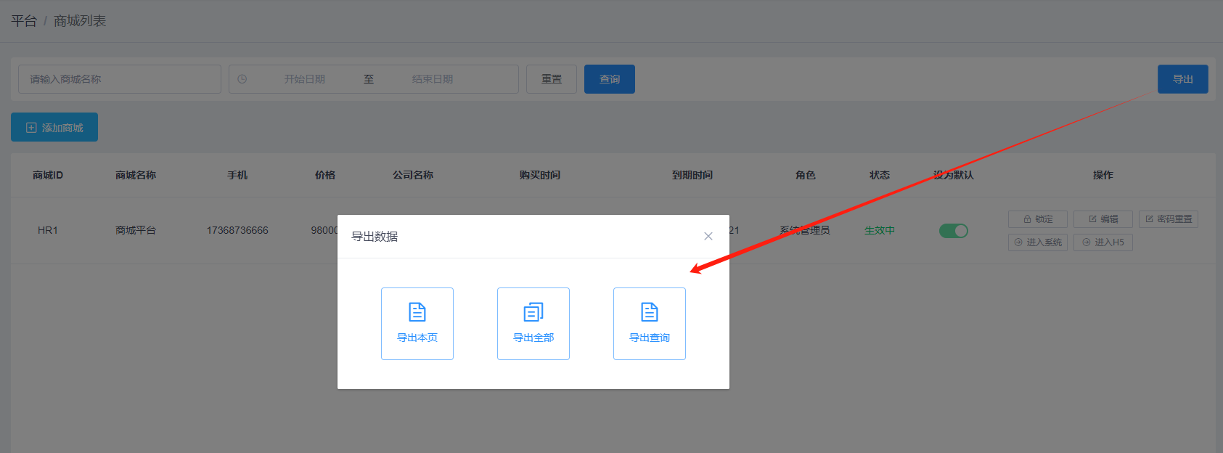Click 密码重置 to reset the password
The image size is (1223, 453).
(x=1168, y=219)
